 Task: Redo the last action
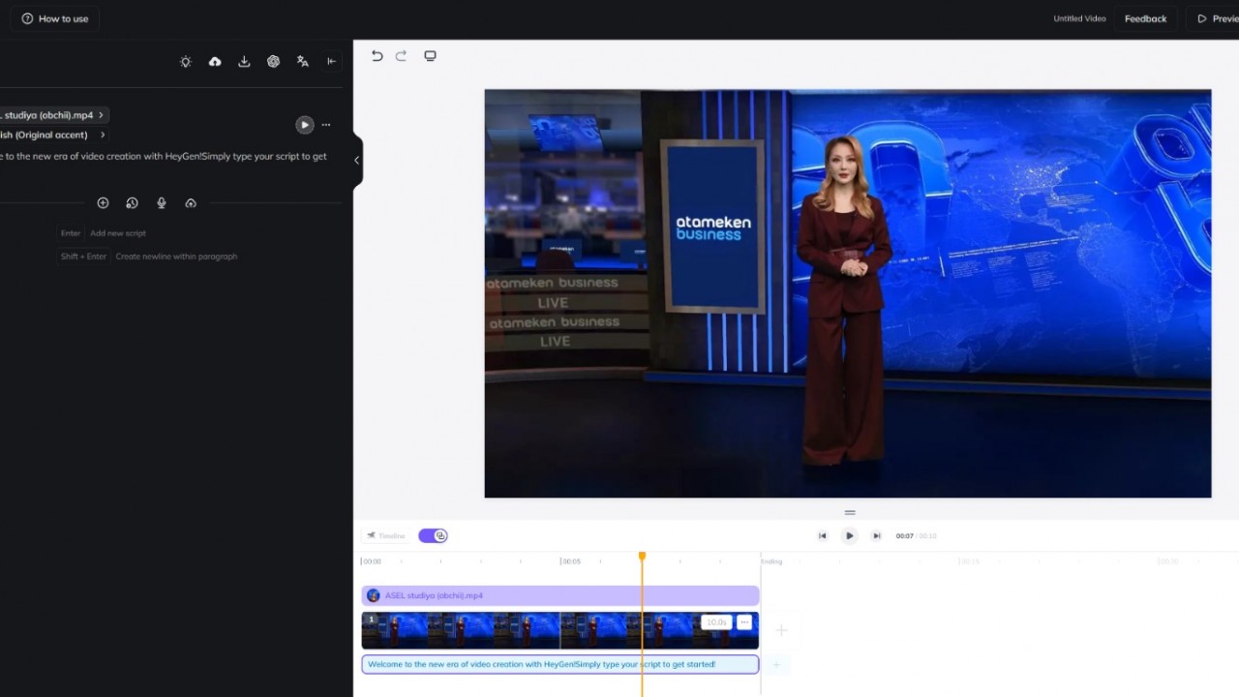click(x=401, y=56)
